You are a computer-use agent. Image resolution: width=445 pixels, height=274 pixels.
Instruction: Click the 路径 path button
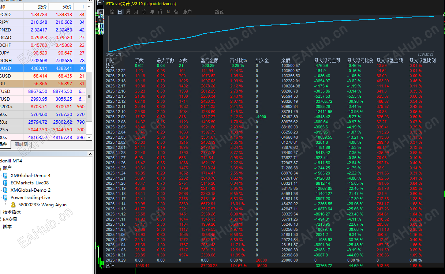219,12
